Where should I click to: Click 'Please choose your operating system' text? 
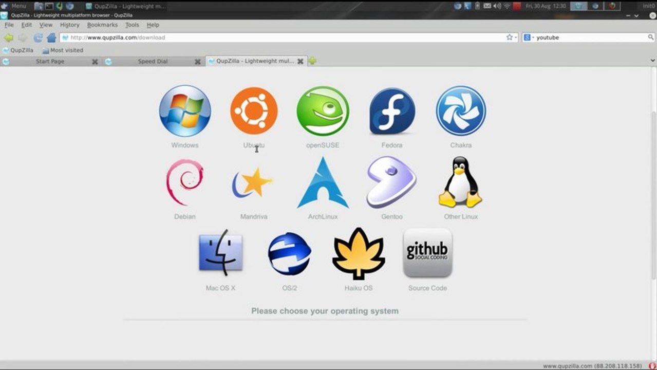click(x=325, y=311)
